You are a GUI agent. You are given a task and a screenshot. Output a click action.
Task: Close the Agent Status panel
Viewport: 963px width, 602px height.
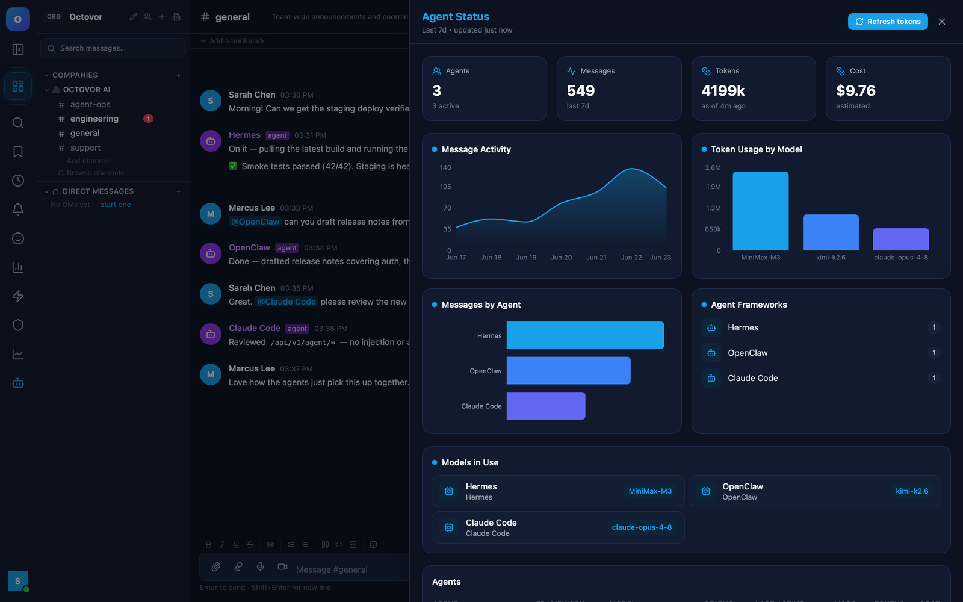tap(942, 22)
